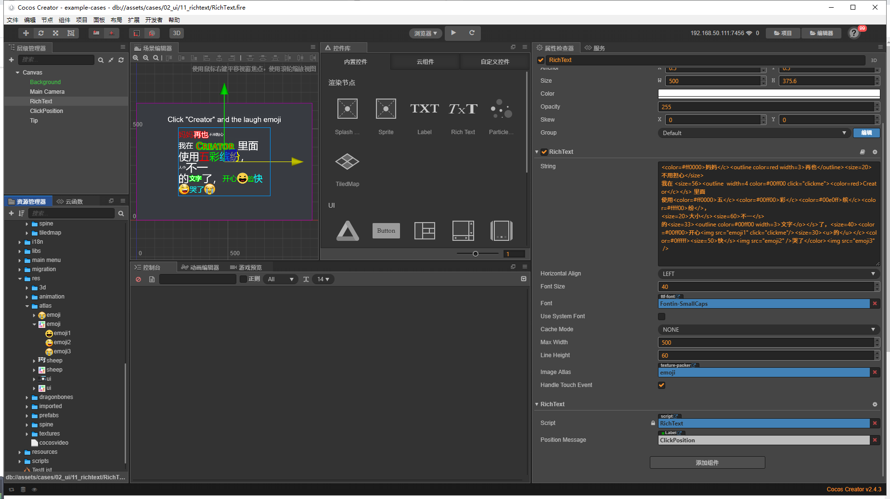Refresh the hierarchy panel
Viewport: 890px width, 499px height.
coord(121,60)
